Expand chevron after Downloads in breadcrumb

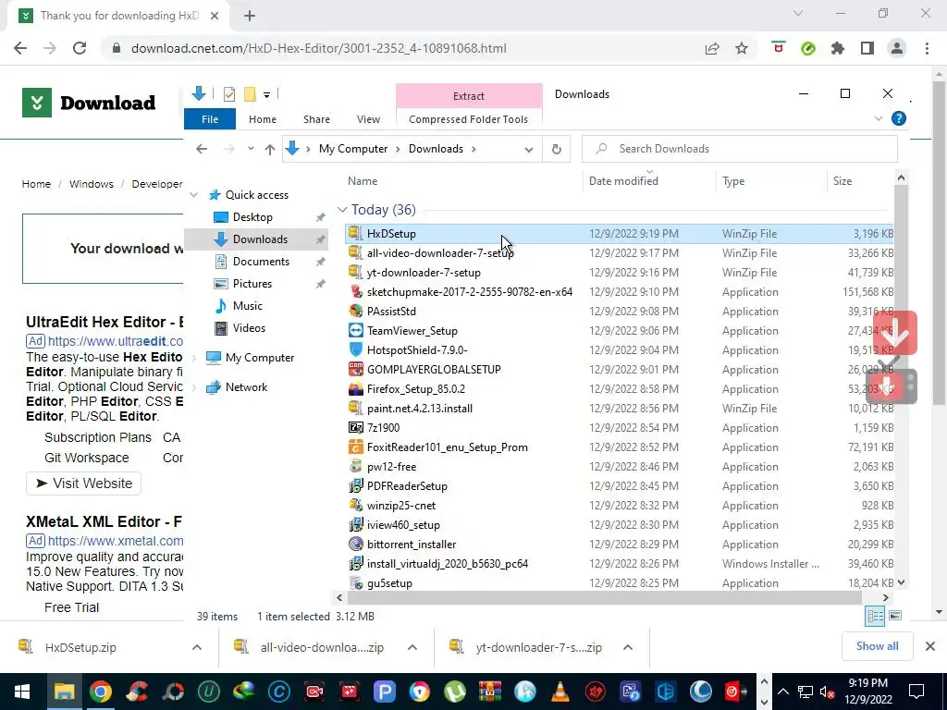coord(473,149)
